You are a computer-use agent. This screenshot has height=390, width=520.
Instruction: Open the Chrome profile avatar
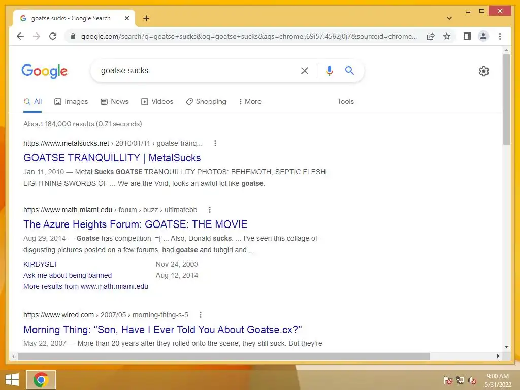(483, 36)
